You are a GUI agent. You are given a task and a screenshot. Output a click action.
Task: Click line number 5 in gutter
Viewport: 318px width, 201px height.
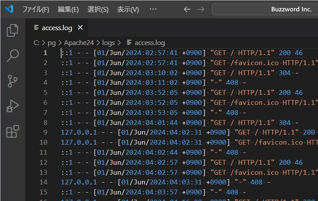coord(45,93)
